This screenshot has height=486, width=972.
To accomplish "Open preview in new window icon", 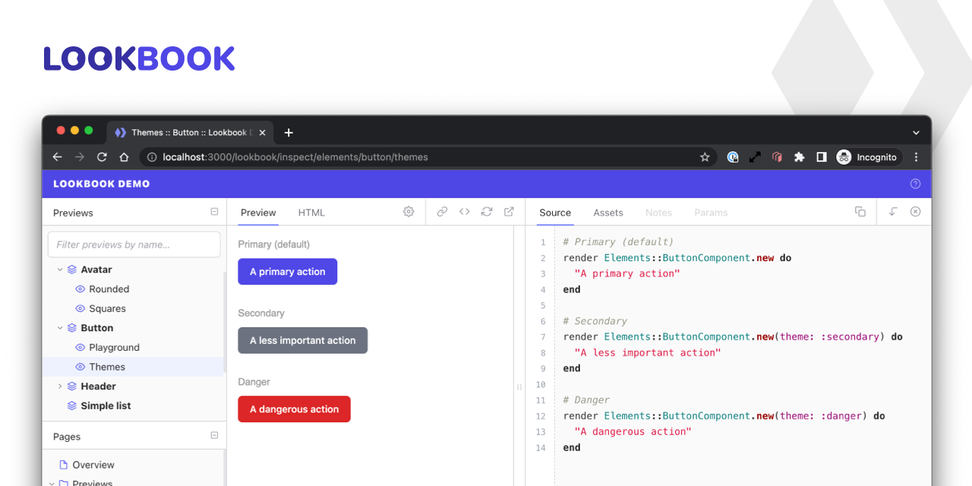I will tap(509, 212).
